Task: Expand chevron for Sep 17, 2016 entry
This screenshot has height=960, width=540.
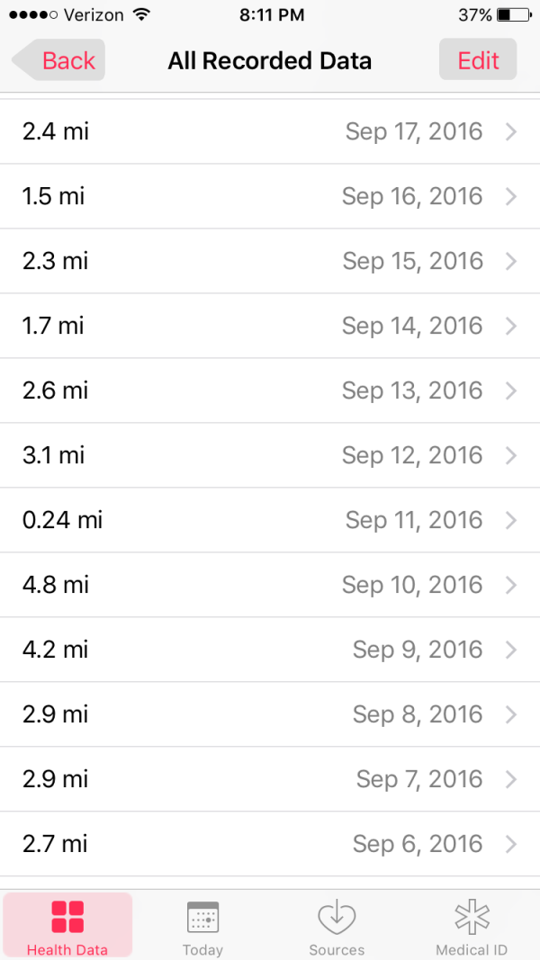Action: point(511,132)
